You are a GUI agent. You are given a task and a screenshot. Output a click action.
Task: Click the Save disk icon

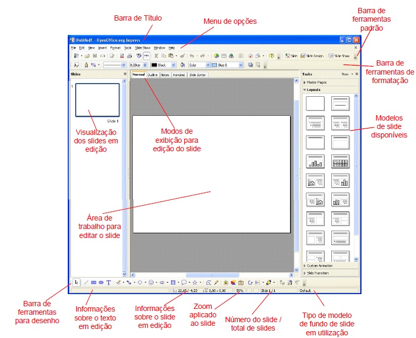95,56
